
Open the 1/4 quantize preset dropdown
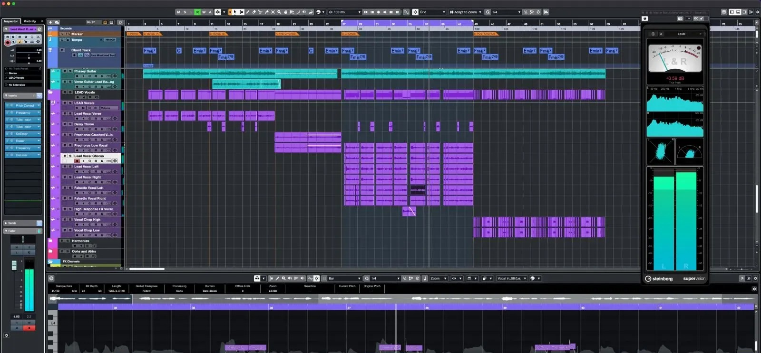506,12
